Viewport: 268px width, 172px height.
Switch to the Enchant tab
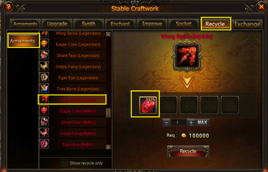pos(120,24)
